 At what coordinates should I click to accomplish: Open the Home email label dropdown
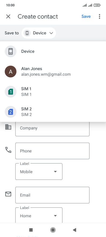pyautogui.click(x=39, y=215)
